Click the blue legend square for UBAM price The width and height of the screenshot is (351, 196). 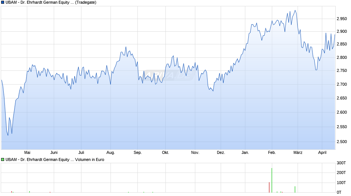coord(3,3)
